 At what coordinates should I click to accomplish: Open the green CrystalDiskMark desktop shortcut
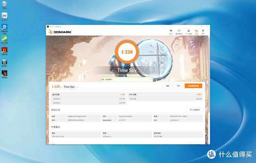click(5, 41)
